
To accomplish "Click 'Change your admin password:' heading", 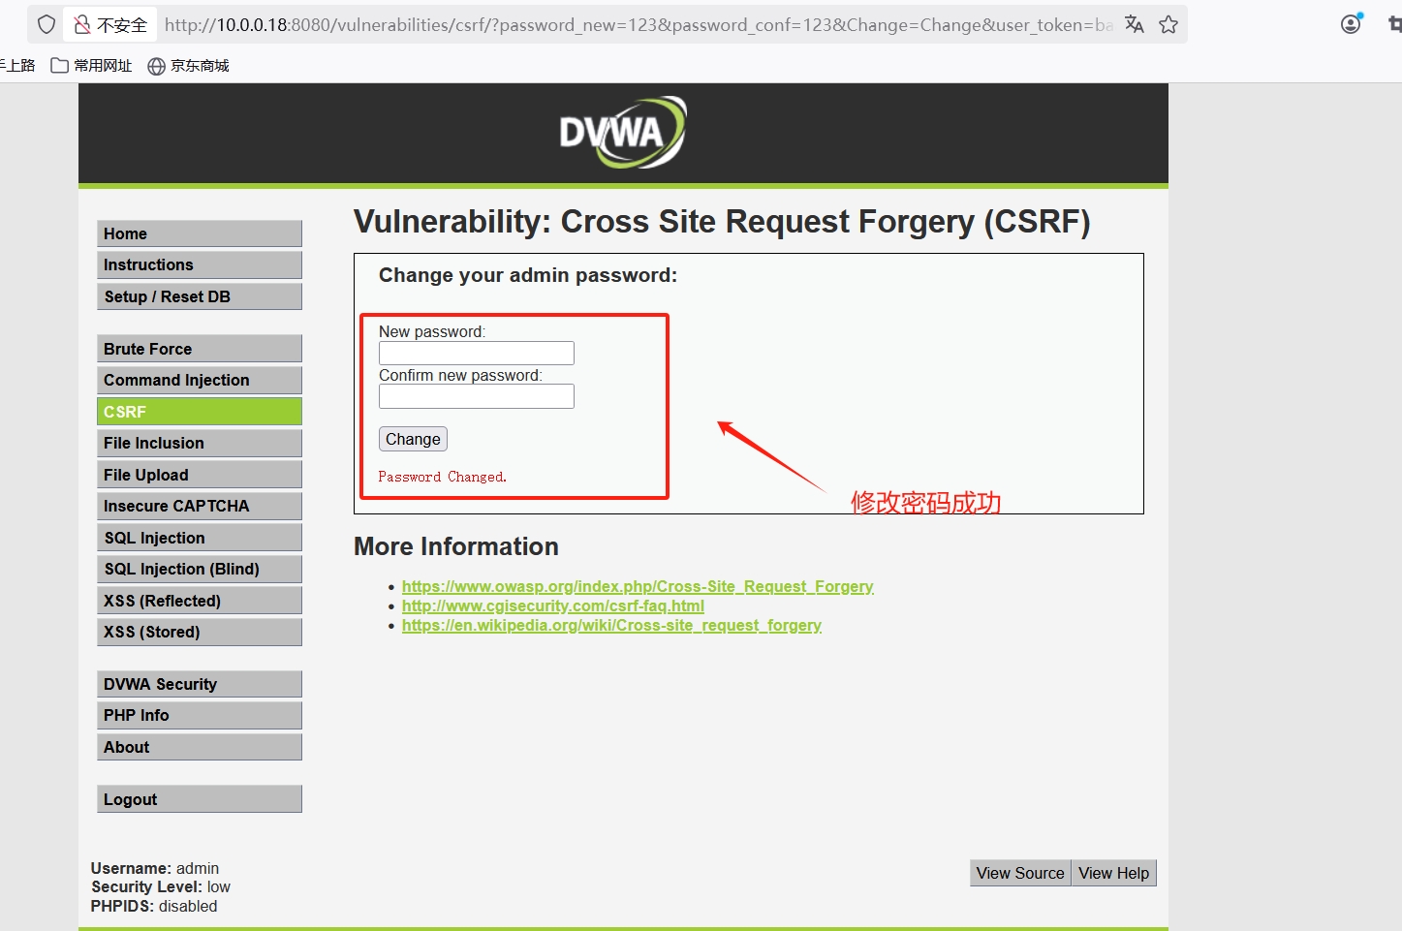I will point(528,275).
